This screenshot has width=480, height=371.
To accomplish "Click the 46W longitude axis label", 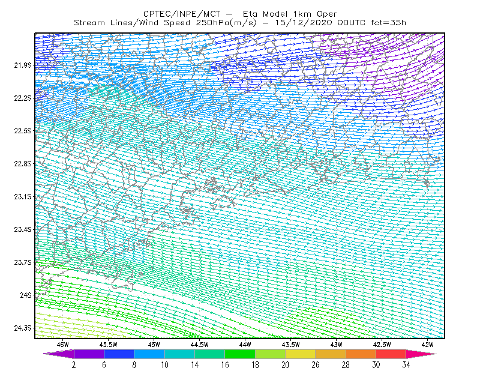I will pyautogui.click(x=63, y=345).
